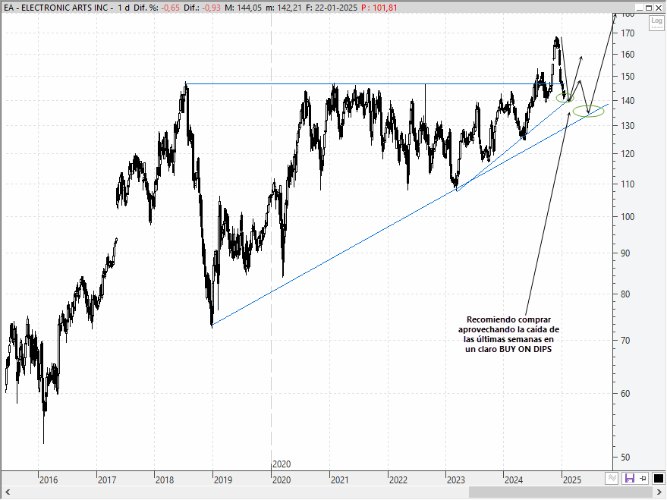Click the "Dif. %: -0,65" value

pos(156,8)
